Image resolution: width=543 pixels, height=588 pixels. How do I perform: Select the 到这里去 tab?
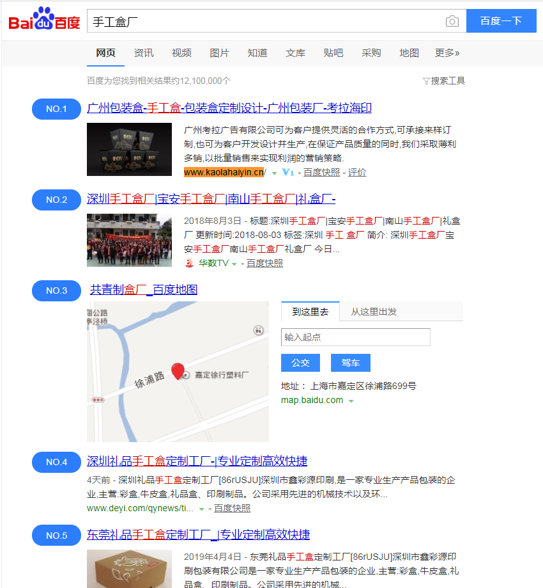tap(310, 311)
